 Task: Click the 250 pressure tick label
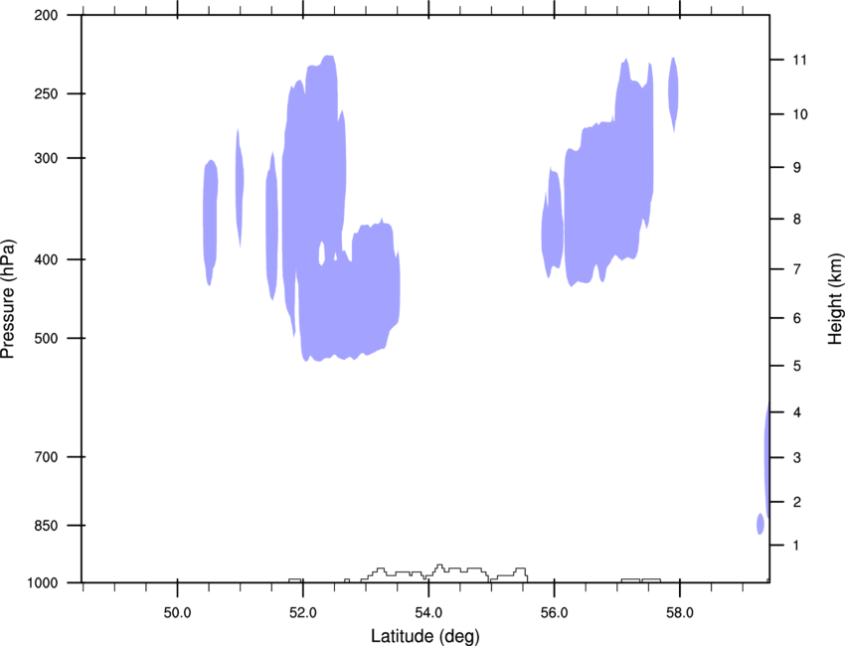pyautogui.click(x=46, y=93)
